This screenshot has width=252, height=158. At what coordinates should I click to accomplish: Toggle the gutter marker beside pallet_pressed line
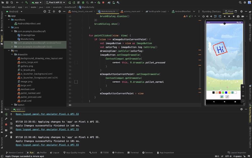(x=76, y=63)
